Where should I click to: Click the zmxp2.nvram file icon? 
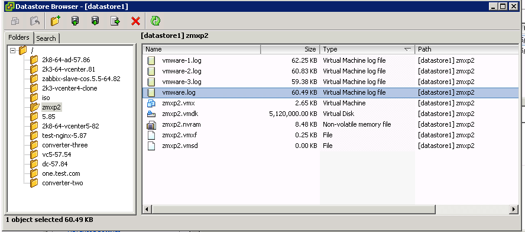click(x=151, y=125)
